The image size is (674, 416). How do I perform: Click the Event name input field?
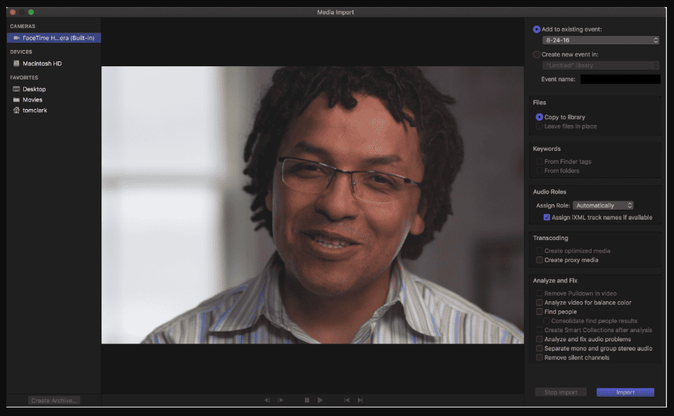[620, 79]
